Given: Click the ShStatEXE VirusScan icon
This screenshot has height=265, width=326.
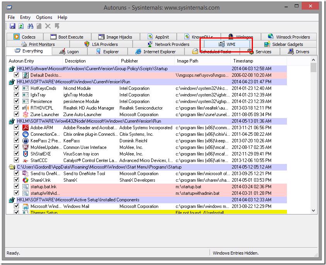Looking at the screenshot, I should click(26, 154).
